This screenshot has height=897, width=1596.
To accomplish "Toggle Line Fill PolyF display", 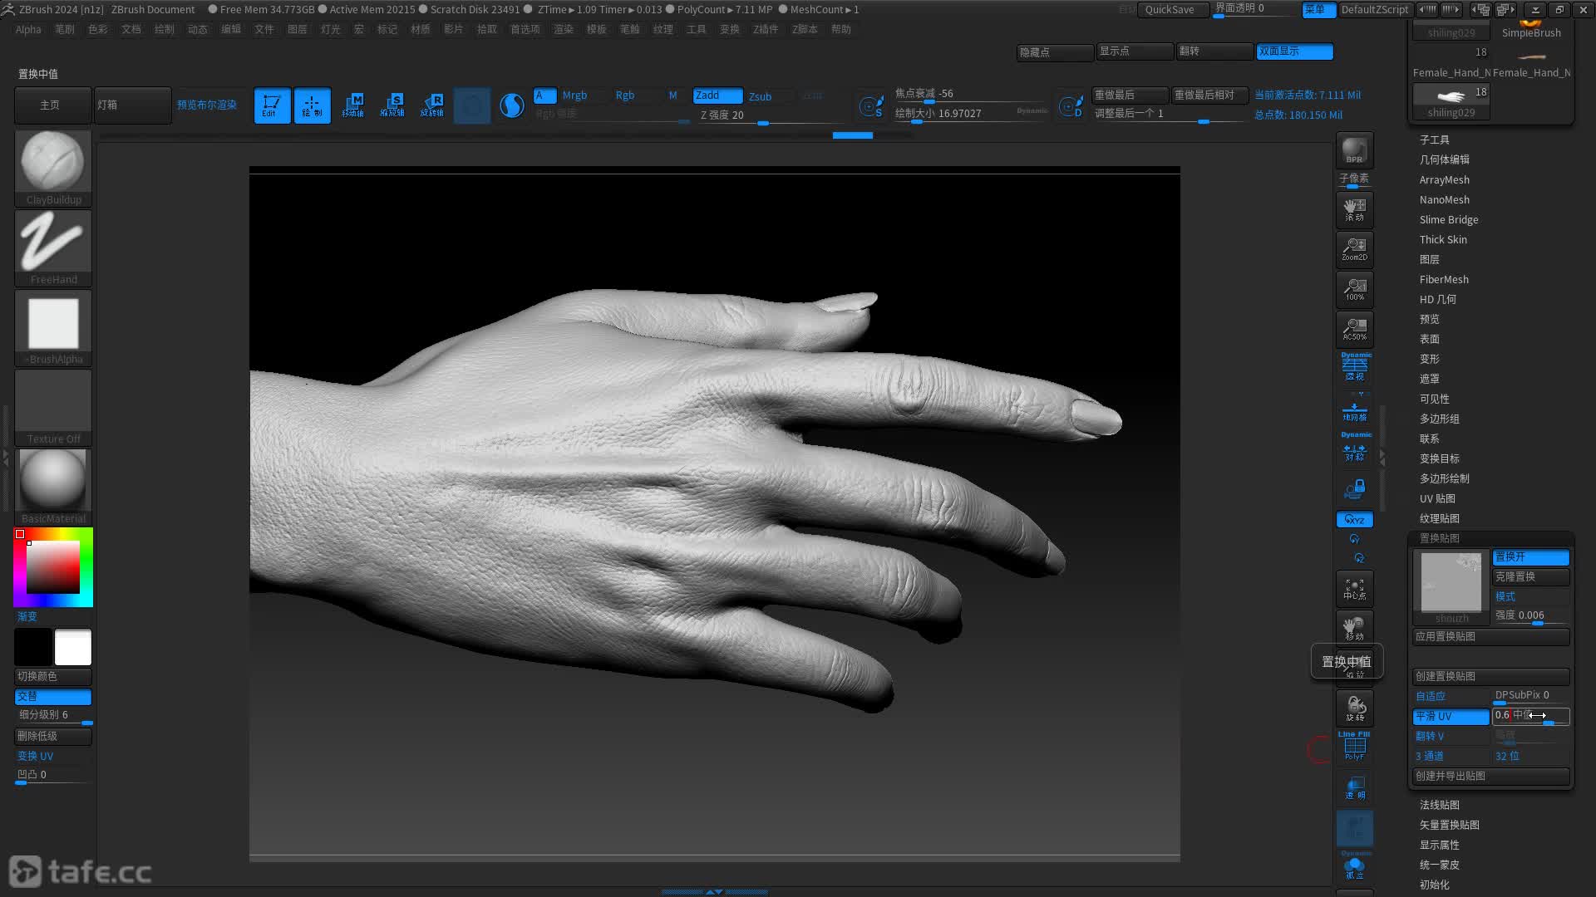I will pyautogui.click(x=1354, y=747).
